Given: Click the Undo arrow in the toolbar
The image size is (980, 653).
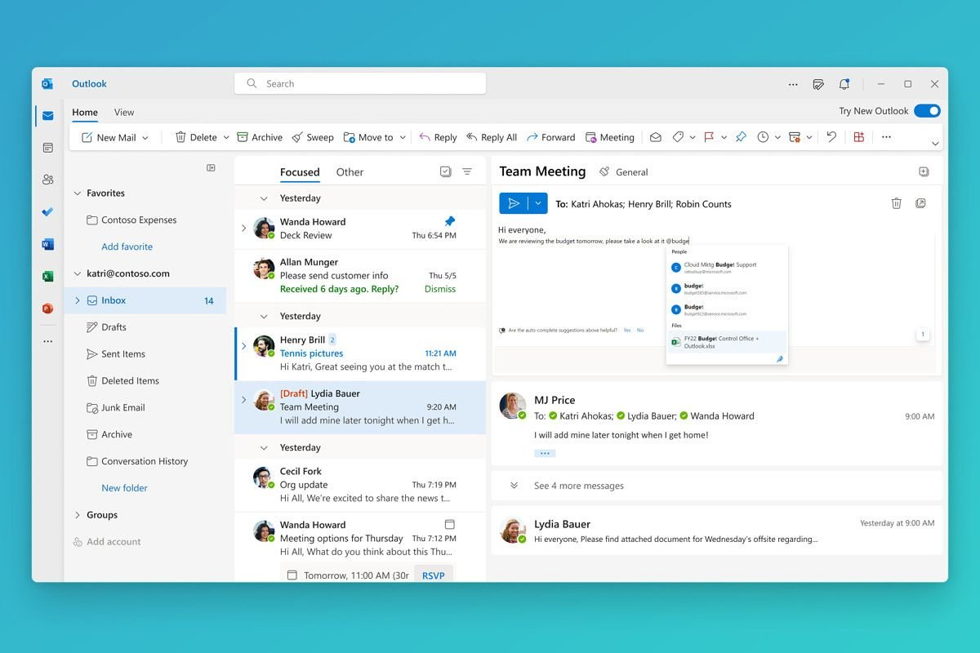Looking at the screenshot, I should point(831,137).
